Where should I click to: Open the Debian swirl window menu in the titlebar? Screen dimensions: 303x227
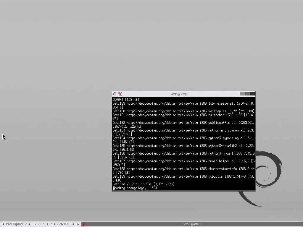click(x=115, y=94)
